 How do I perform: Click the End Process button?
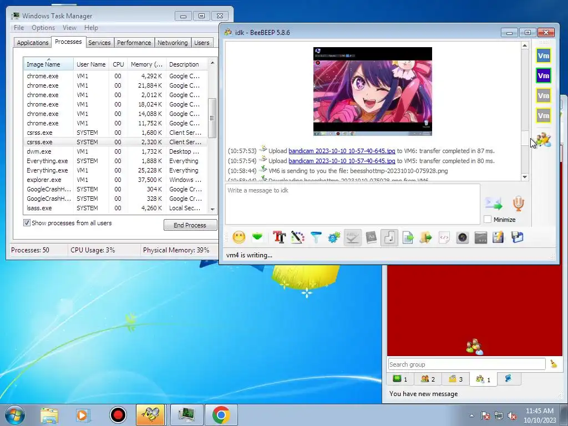[x=190, y=225]
